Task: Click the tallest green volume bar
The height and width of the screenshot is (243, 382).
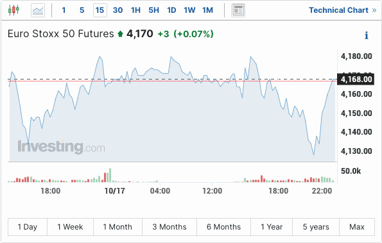Action: pyautogui.click(x=110, y=175)
